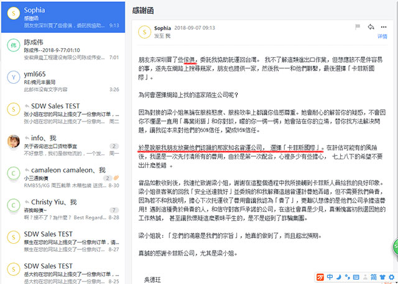Click Sophia's yellow avatar in the email header
398x284 pixels.
[145, 32]
